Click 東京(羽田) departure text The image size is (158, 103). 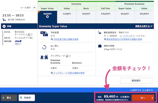click(19, 32)
